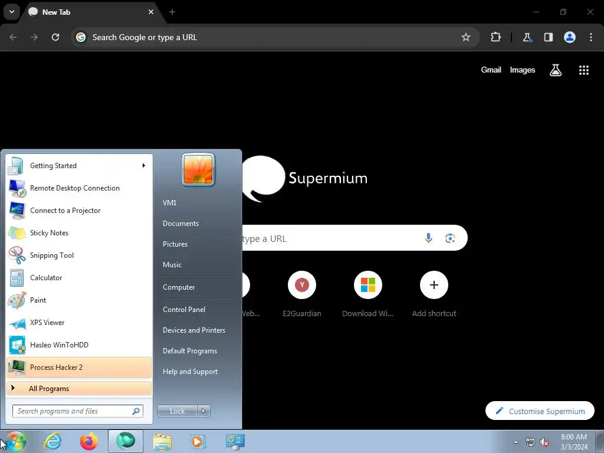Launch Internet Explorer from taskbar
Screen dimensions: 604x453
[x=52, y=441]
